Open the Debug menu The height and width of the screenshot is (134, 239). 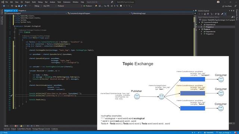pos(40,2)
